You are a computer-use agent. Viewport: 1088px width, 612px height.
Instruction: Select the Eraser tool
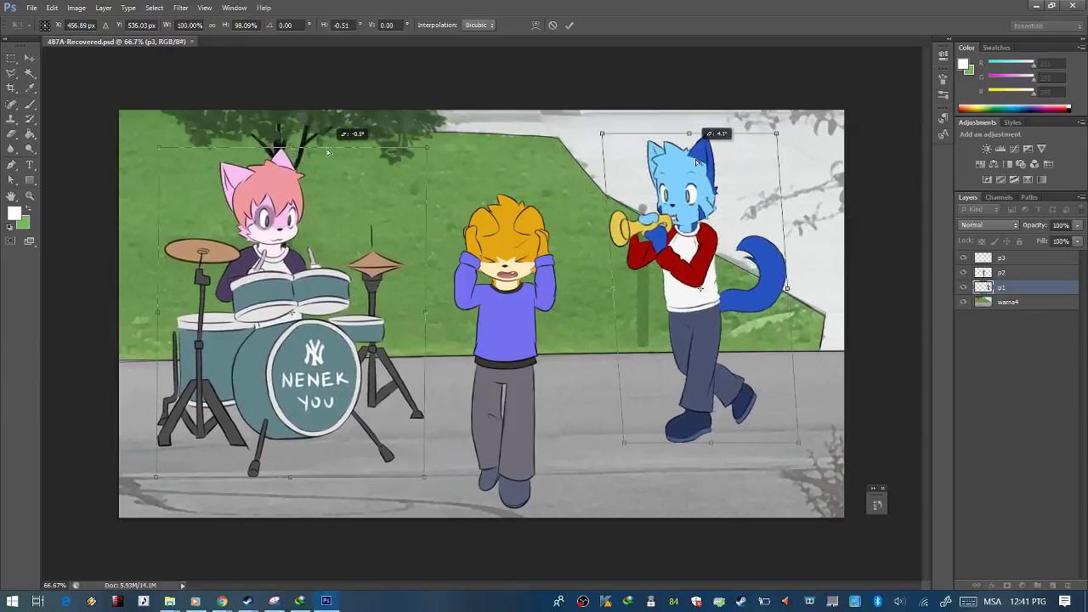point(11,133)
